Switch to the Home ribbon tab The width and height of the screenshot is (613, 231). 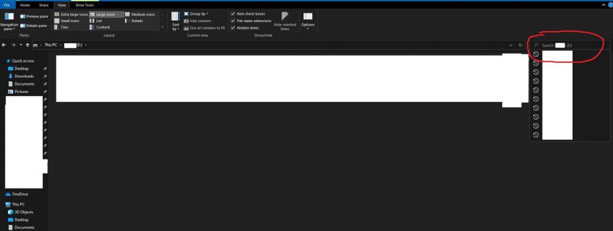25,5
